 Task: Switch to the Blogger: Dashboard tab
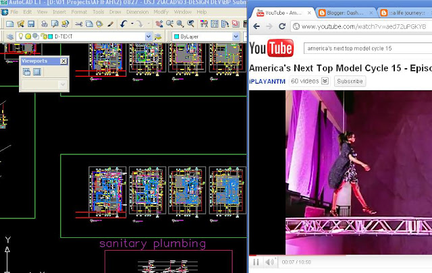point(346,13)
